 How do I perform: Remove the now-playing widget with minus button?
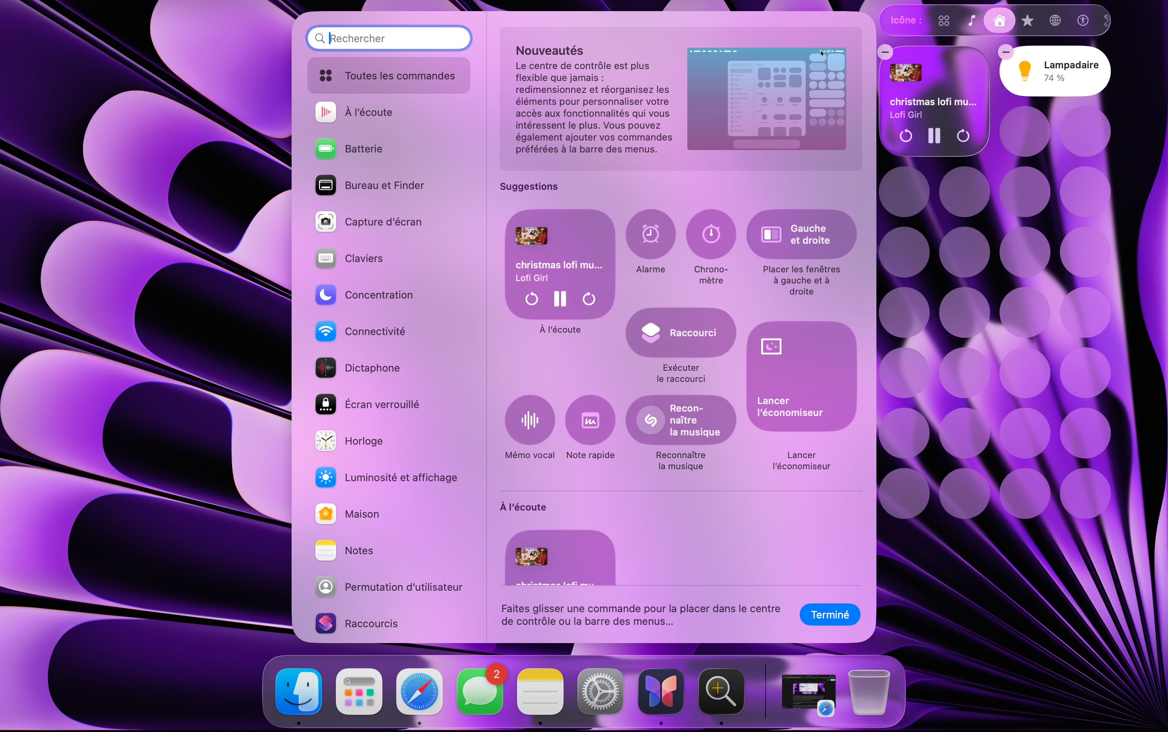885,52
